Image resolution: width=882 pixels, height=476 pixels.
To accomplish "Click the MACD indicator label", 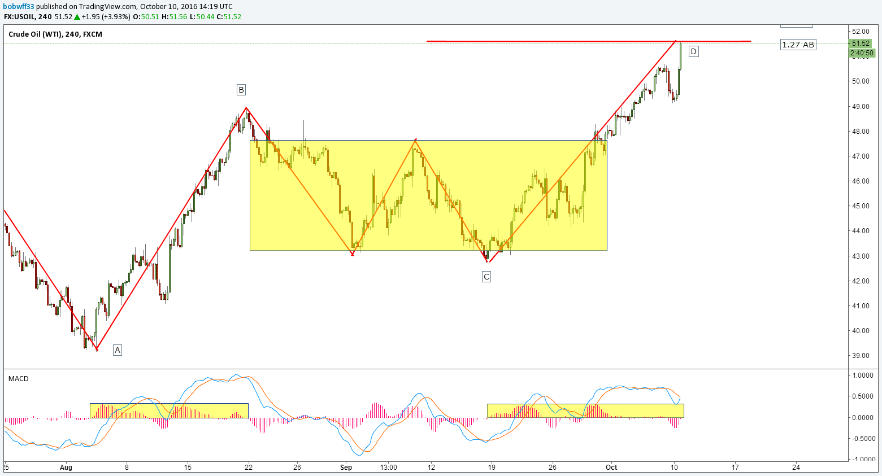I will click(19, 378).
